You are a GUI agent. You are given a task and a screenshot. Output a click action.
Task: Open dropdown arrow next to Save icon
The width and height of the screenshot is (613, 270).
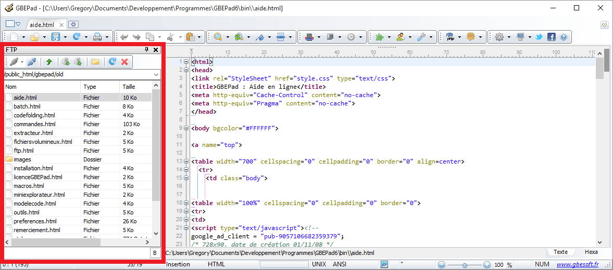pyautogui.click(x=65, y=37)
